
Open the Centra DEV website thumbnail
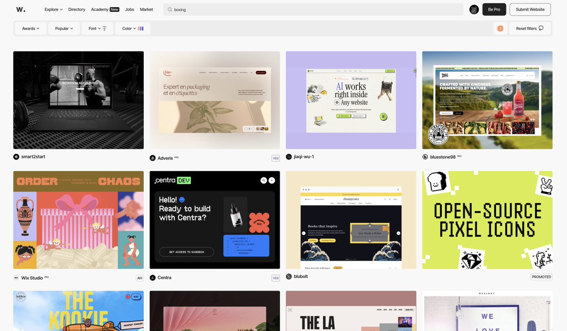pos(215,220)
